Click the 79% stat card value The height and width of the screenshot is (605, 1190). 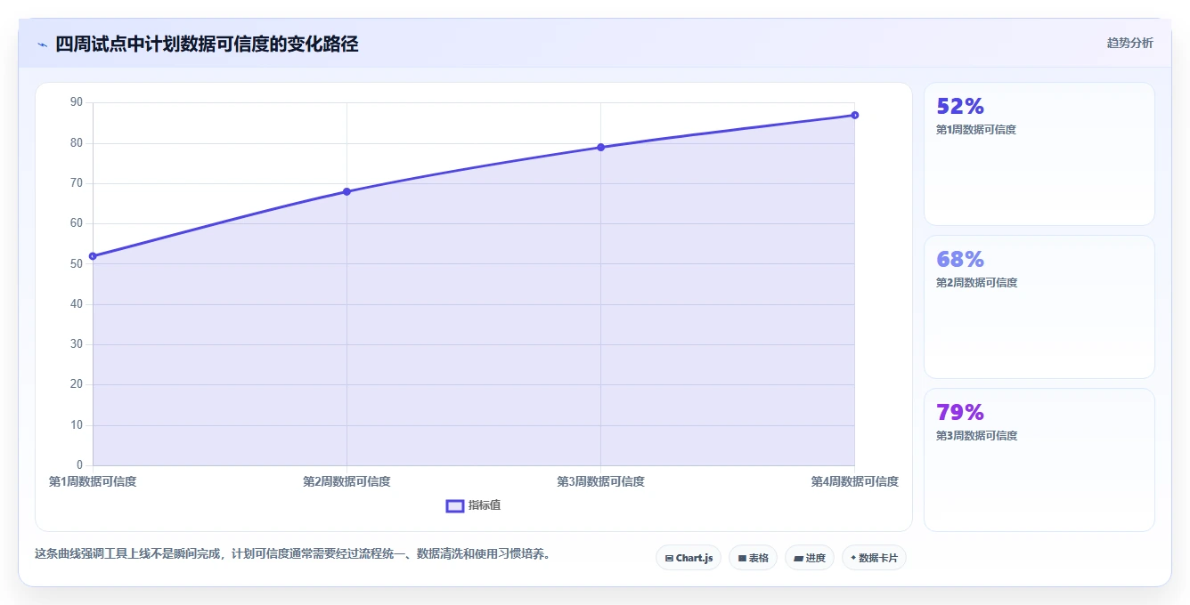960,413
